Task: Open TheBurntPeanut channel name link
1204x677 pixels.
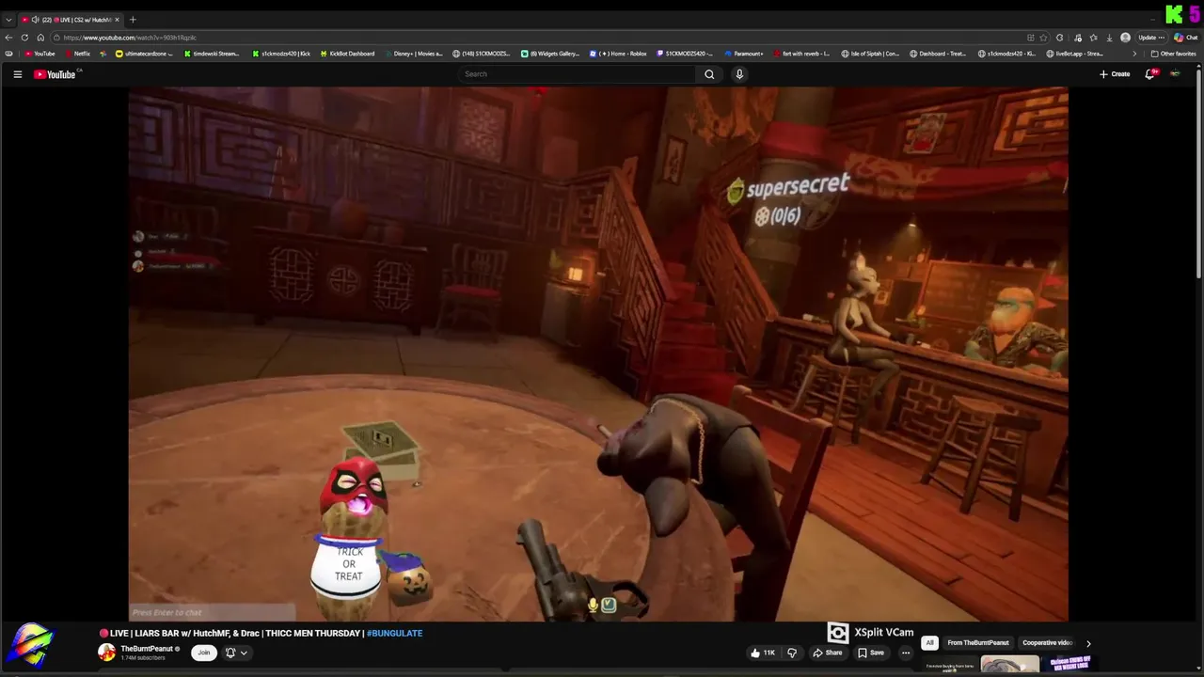Action: 147,649
